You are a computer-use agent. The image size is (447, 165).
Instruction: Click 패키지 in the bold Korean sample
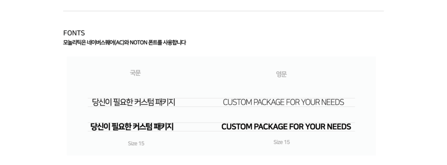[163, 127]
